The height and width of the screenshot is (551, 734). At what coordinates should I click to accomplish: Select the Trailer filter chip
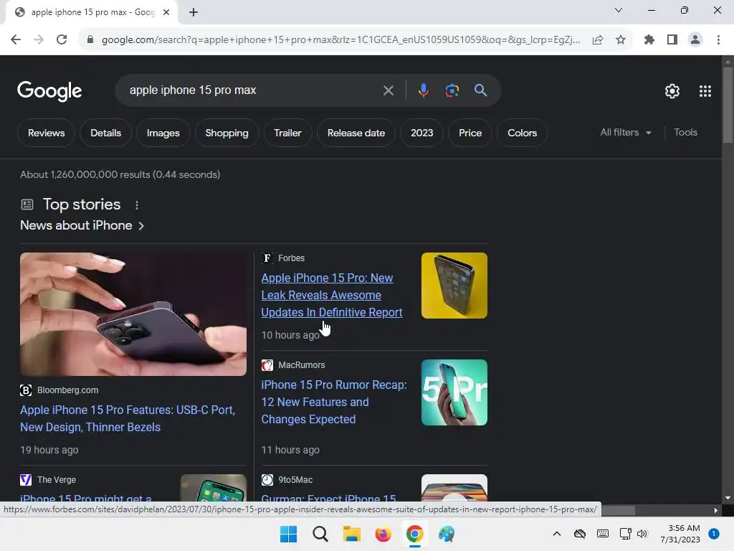[x=287, y=133]
